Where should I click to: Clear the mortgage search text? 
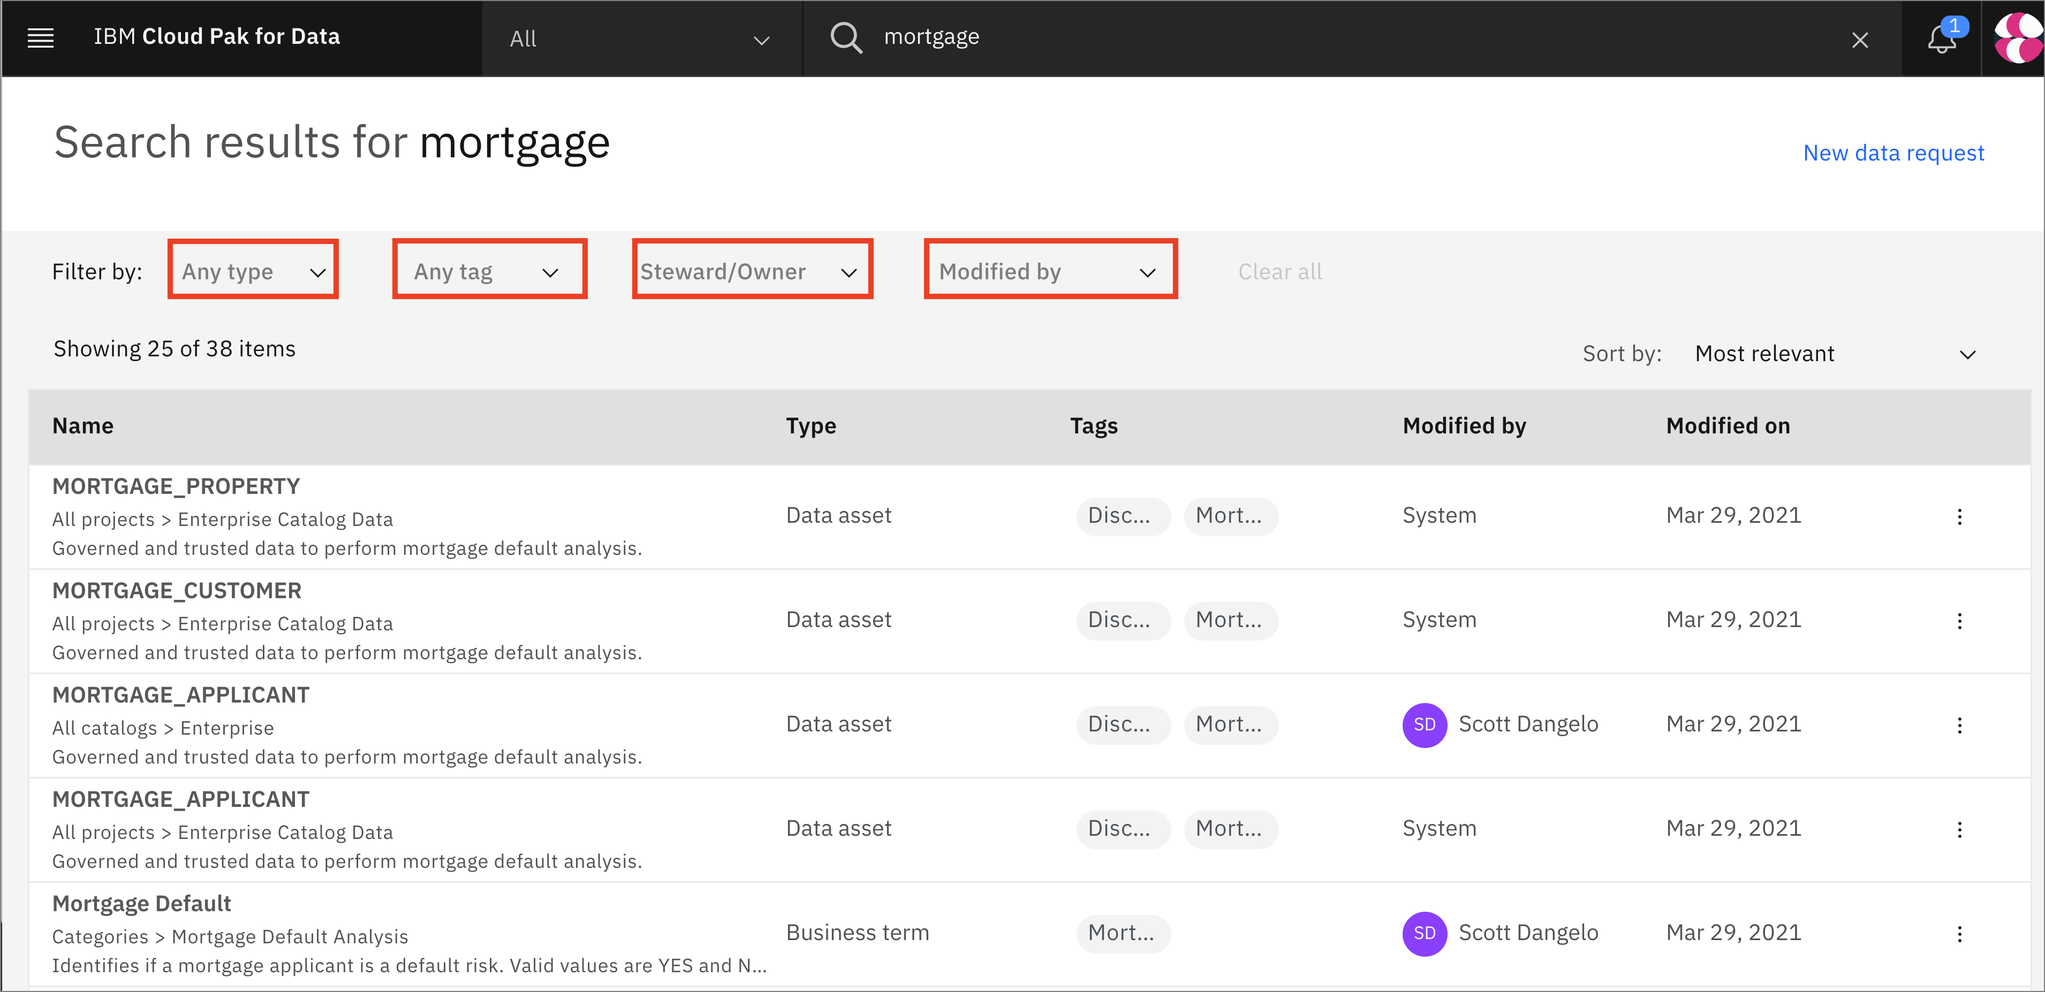pyautogui.click(x=1859, y=40)
